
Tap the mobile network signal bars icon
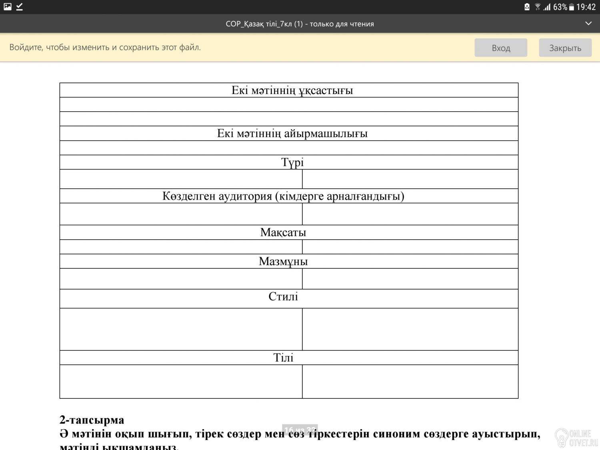click(x=547, y=7)
